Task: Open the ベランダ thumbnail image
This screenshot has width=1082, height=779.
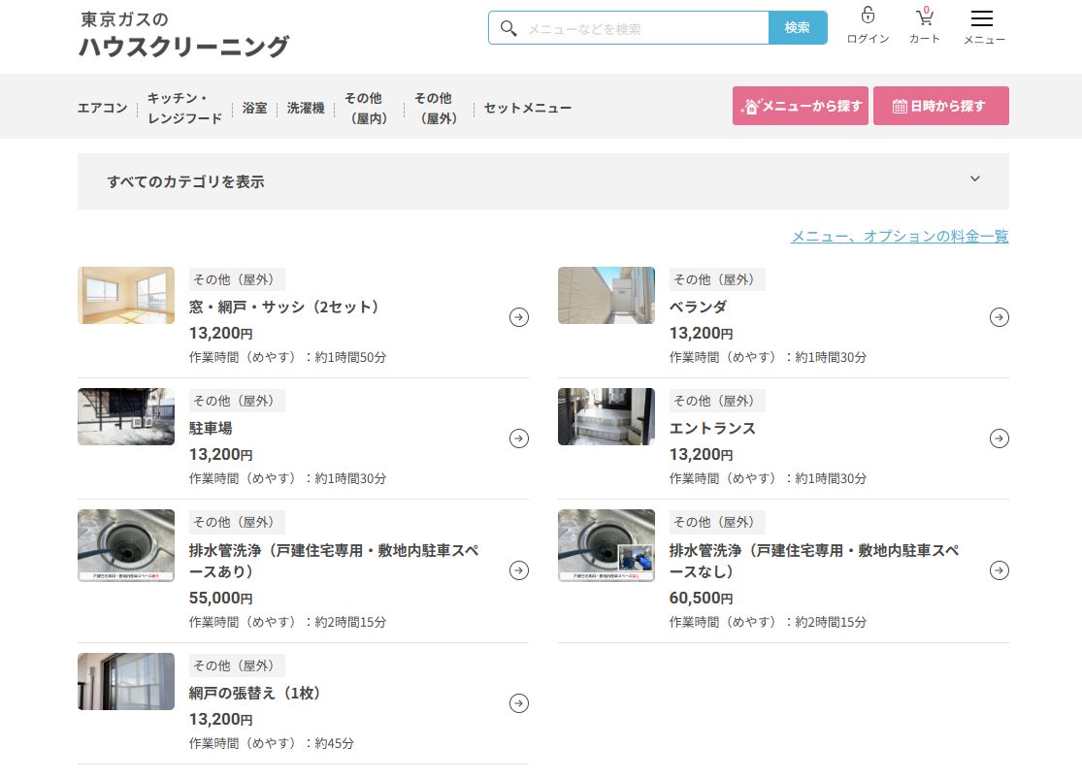Action: (x=607, y=296)
